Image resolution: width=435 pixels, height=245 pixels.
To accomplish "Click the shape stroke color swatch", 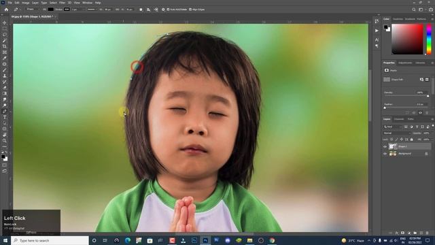I will tap(67, 9).
